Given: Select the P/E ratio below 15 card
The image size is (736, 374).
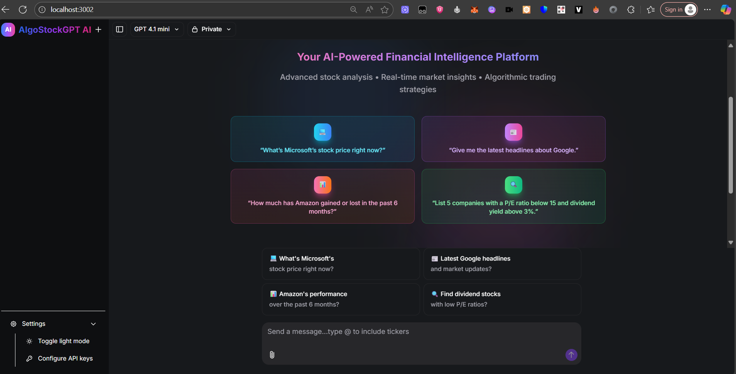Looking at the screenshot, I should click(513, 196).
